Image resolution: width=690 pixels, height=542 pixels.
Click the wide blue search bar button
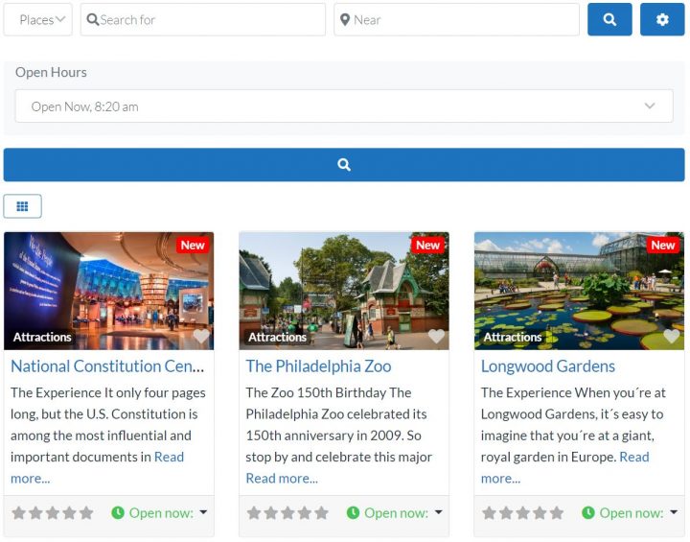[344, 165]
